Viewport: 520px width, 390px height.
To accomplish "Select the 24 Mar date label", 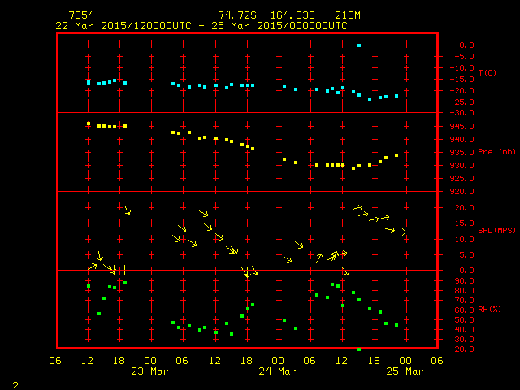I will [278, 371].
